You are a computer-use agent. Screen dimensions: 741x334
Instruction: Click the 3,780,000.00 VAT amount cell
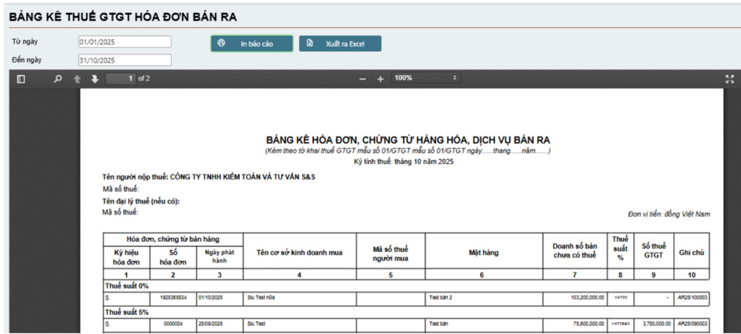point(653,324)
